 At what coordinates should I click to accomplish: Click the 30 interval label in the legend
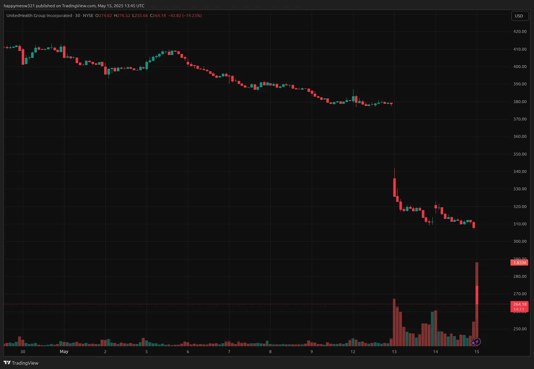[77, 16]
